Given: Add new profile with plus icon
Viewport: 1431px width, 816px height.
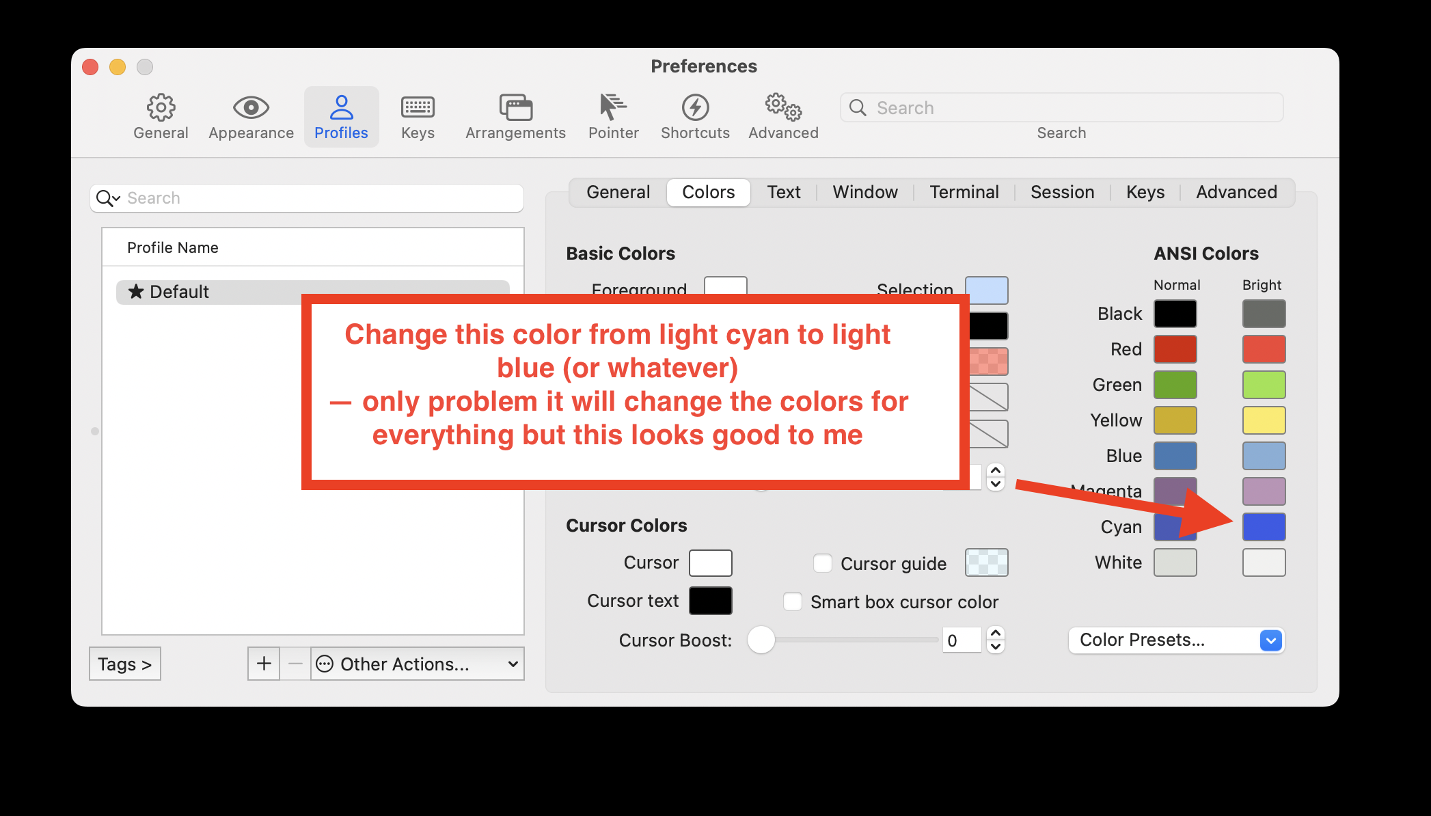Looking at the screenshot, I should click(x=264, y=664).
